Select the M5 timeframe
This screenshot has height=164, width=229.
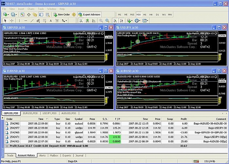[x=126, y=15]
